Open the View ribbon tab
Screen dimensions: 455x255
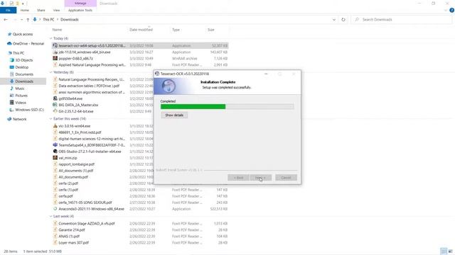56,10
